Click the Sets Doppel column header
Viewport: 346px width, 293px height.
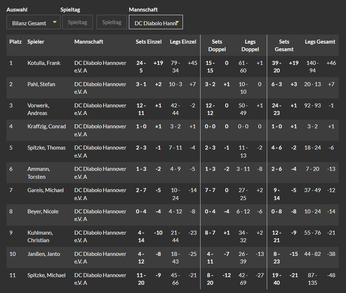217,45
